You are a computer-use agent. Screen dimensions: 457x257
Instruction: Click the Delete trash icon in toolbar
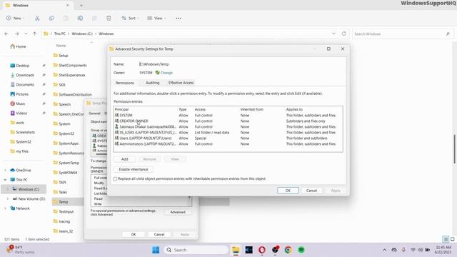(x=109, y=18)
